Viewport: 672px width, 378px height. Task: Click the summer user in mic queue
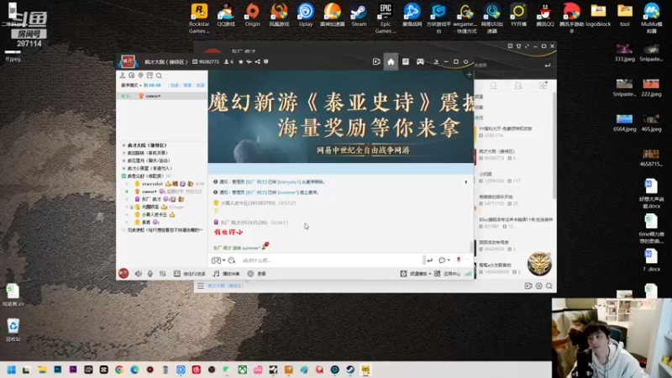point(162,96)
